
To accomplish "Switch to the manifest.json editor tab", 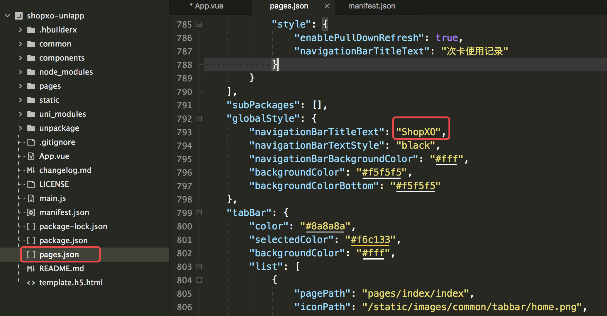I will [372, 6].
